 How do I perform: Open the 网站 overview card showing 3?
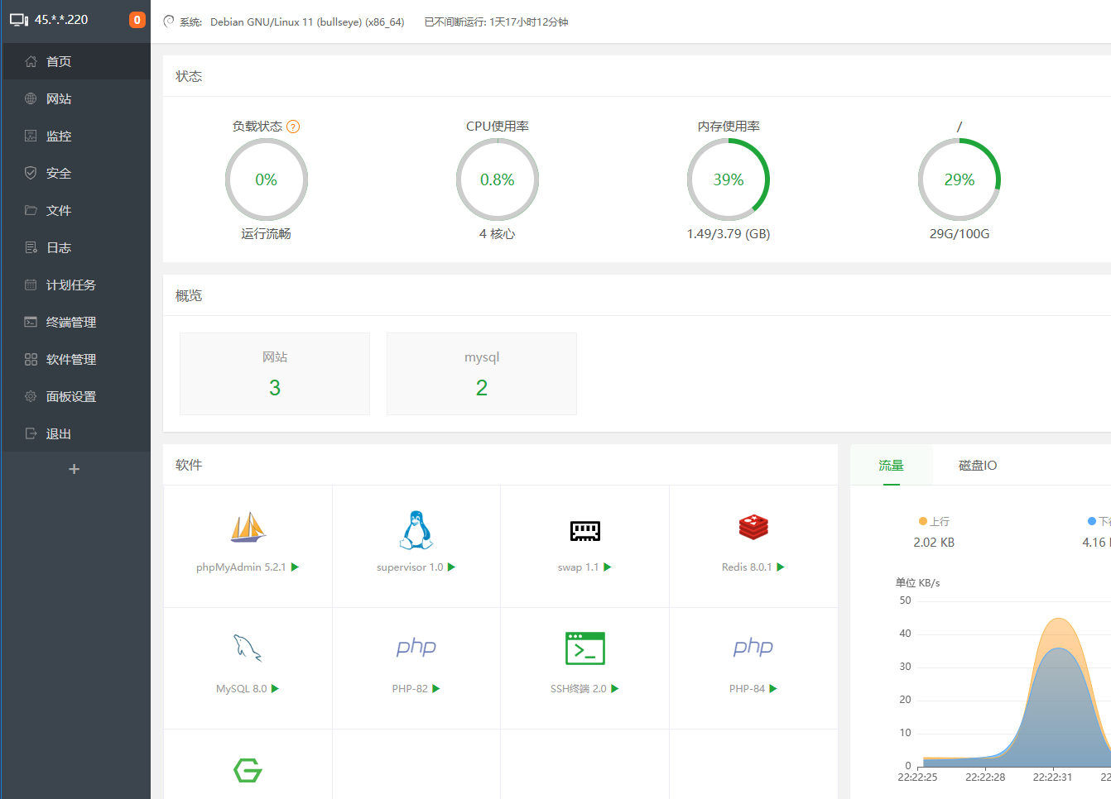(x=275, y=374)
